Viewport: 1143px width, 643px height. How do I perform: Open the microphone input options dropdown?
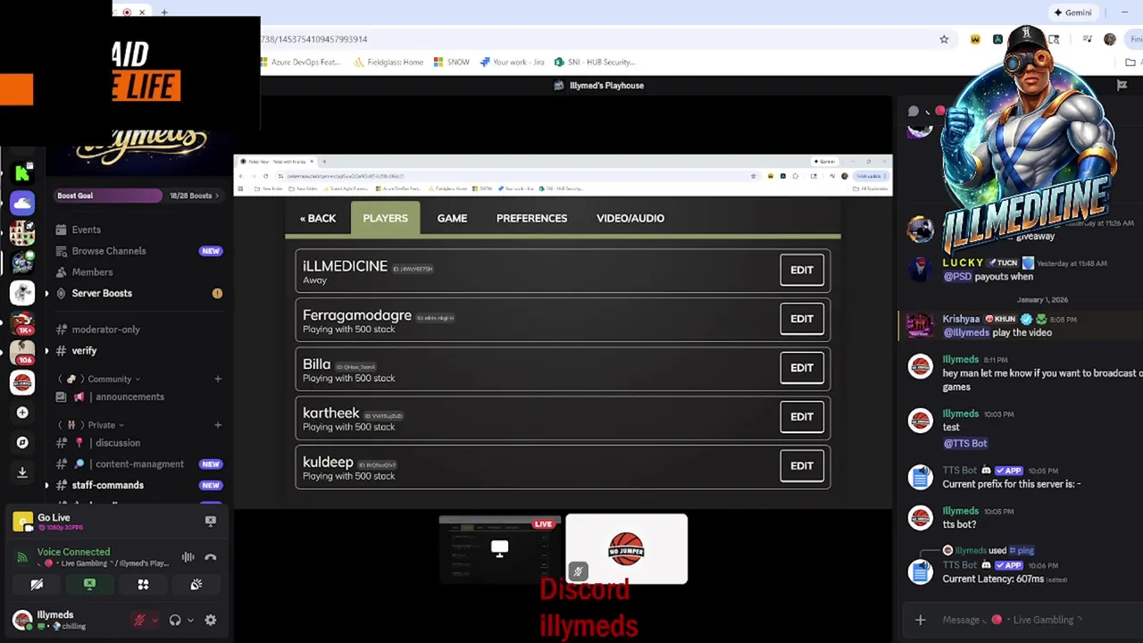click(x=154, y=621)
